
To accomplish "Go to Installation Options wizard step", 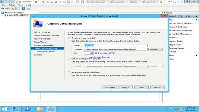I will 46,52.
